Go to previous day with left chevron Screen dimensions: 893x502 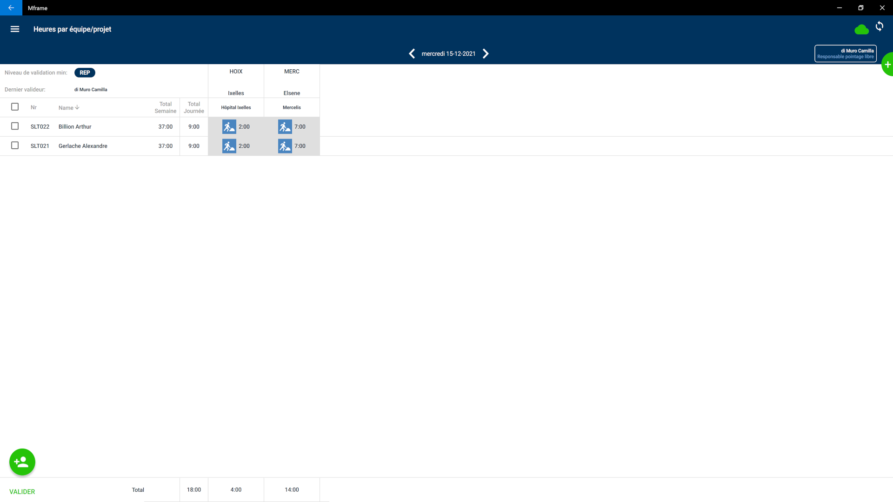[x=412, y=54]
